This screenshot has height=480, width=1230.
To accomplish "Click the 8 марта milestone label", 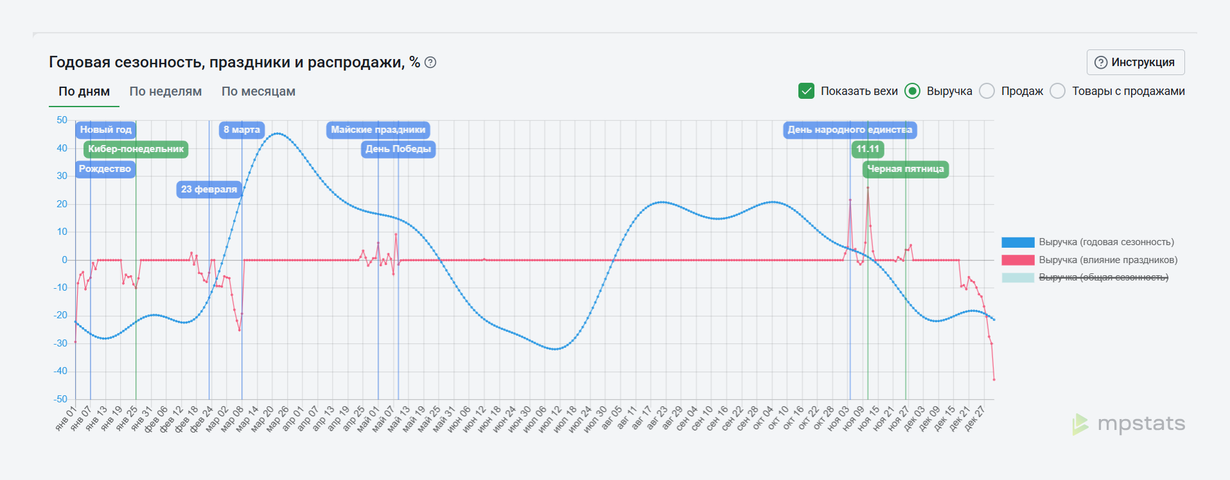I will click(242, 130).
